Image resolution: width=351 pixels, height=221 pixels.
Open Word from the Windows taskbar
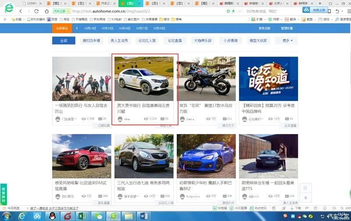tap(144, 216)
